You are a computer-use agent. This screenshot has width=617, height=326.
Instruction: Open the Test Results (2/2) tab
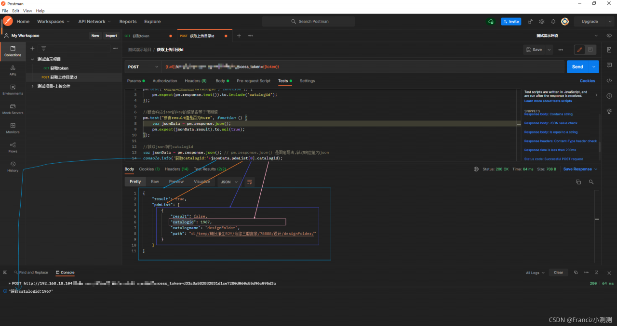(210, 169)
